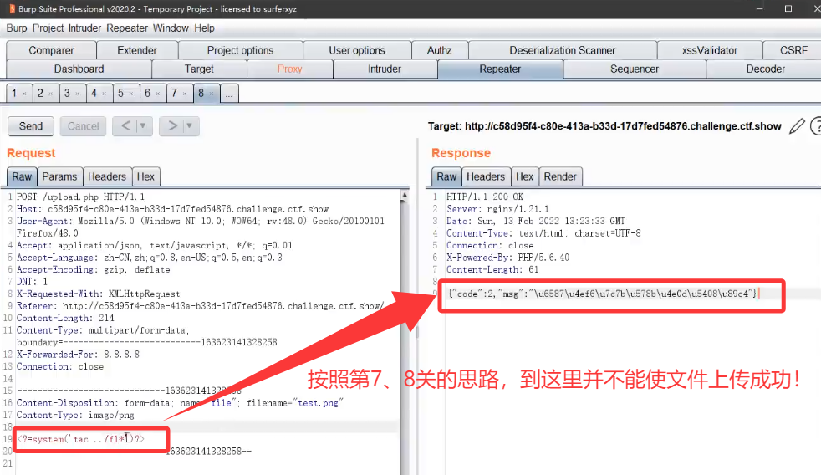Open new Repeater tab with ellipsis

coord(229,93)
